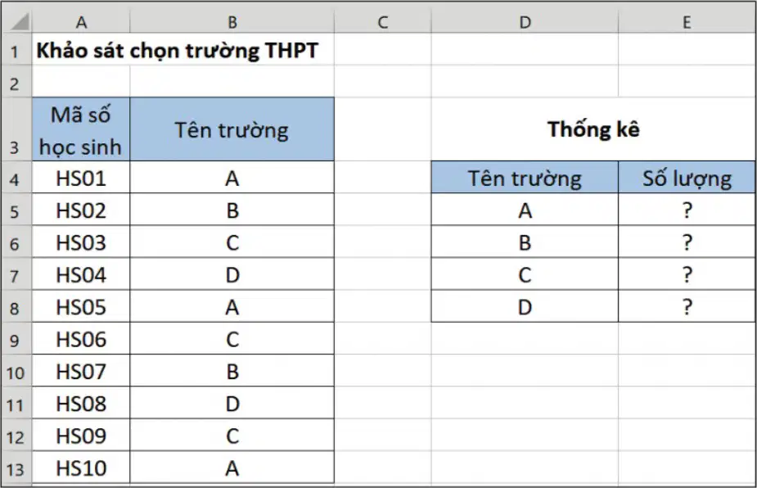Screen dimensions: 757x488
Task: Select column B header
Action: (232, 22)
